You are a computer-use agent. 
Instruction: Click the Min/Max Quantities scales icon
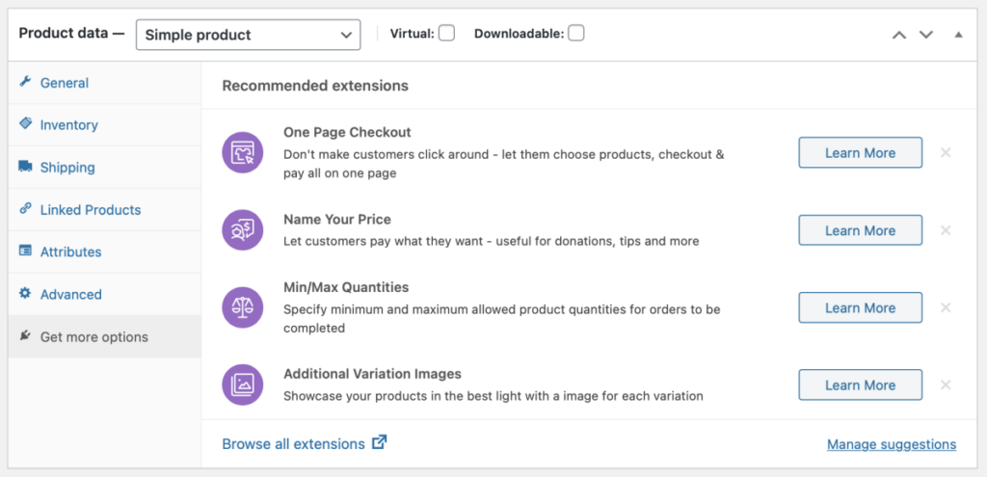point(242,307)
